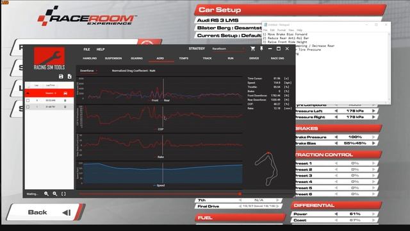Click the Back arrow icon in RaceRoom

pyautogui.click(x=67, y=212)
